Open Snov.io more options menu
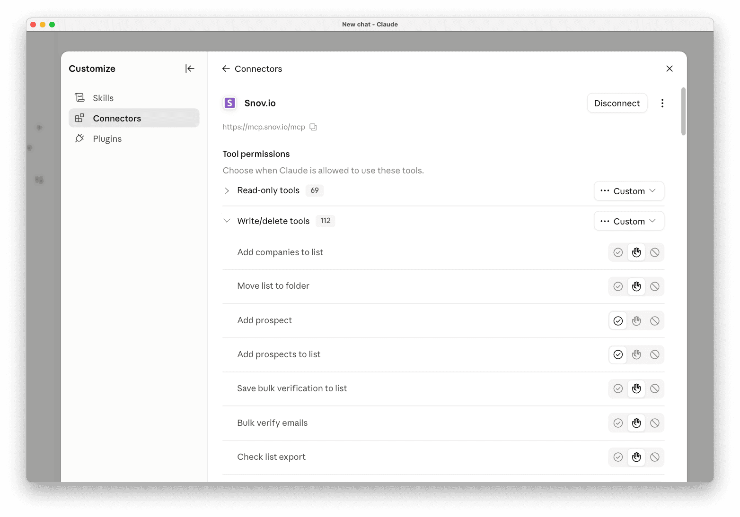The image size is (740, 517). [662, 103]
